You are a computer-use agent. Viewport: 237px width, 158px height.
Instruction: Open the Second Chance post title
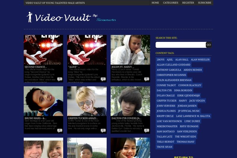pyautogui.click(x=36, y=67)
